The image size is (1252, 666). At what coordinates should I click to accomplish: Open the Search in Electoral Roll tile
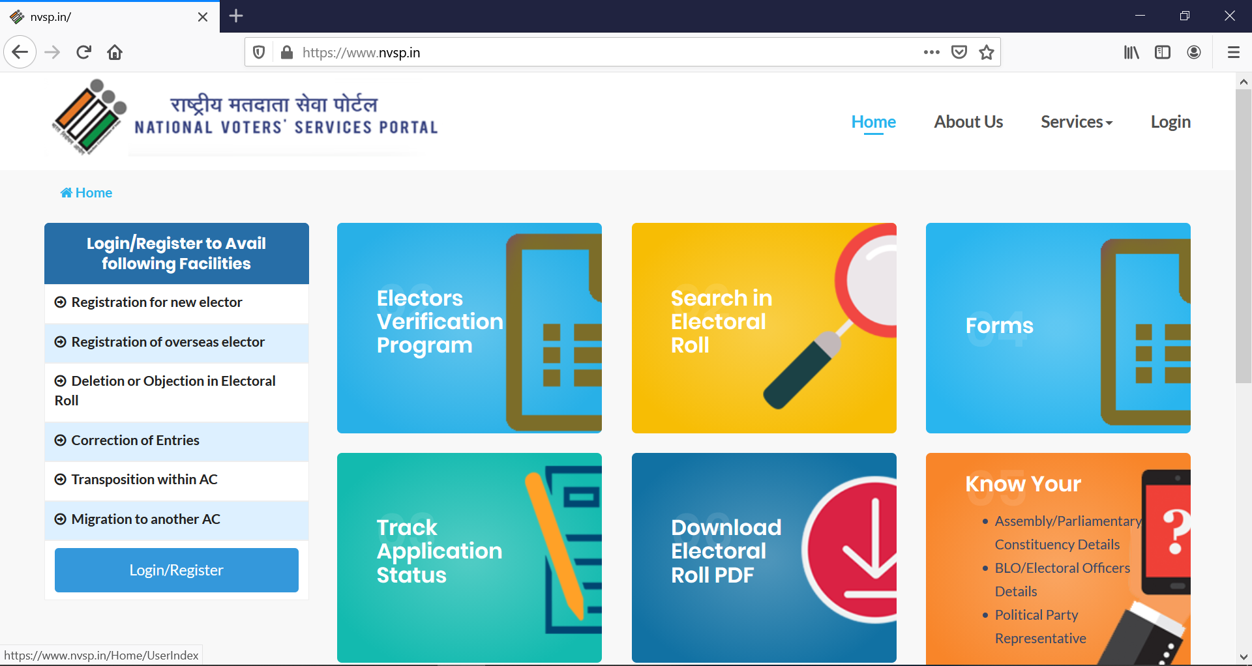763,328
